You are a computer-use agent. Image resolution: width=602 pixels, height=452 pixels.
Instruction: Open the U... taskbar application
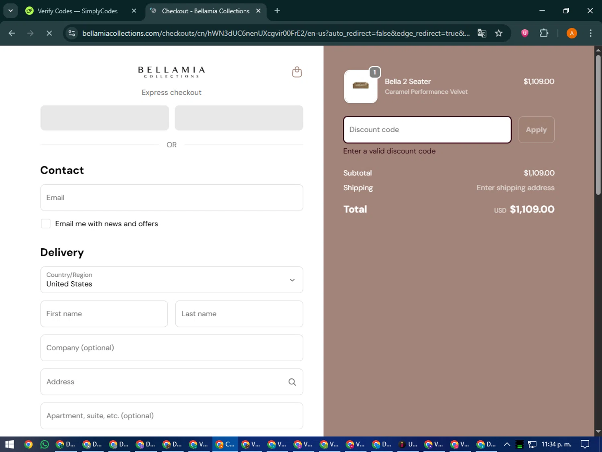[x=408, y=444]
